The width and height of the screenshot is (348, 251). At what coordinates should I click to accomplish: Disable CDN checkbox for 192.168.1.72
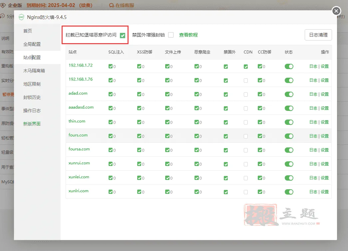coord(246,67)
